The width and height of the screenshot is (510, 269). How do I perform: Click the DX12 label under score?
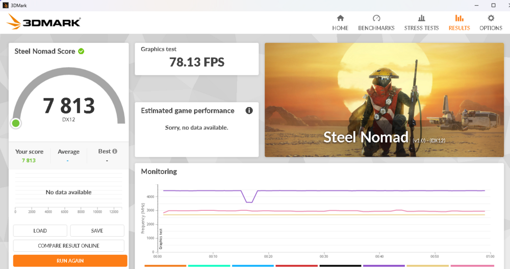point(69,119)
